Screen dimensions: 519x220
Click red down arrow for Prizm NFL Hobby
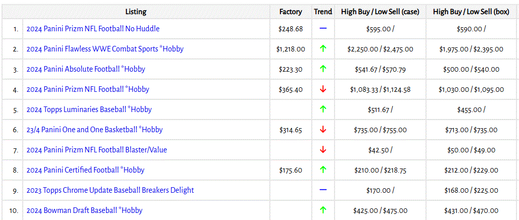pos(323,89)
